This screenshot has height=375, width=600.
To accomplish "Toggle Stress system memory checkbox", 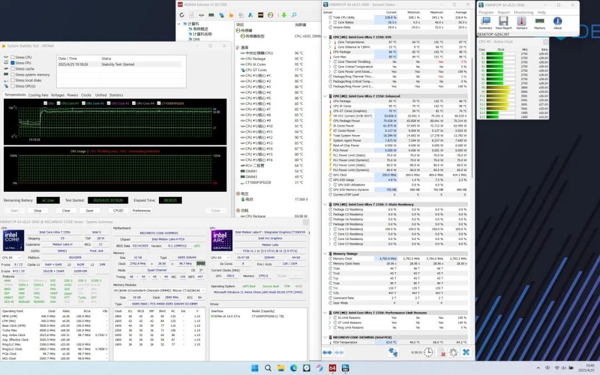I will click(13, 74).
